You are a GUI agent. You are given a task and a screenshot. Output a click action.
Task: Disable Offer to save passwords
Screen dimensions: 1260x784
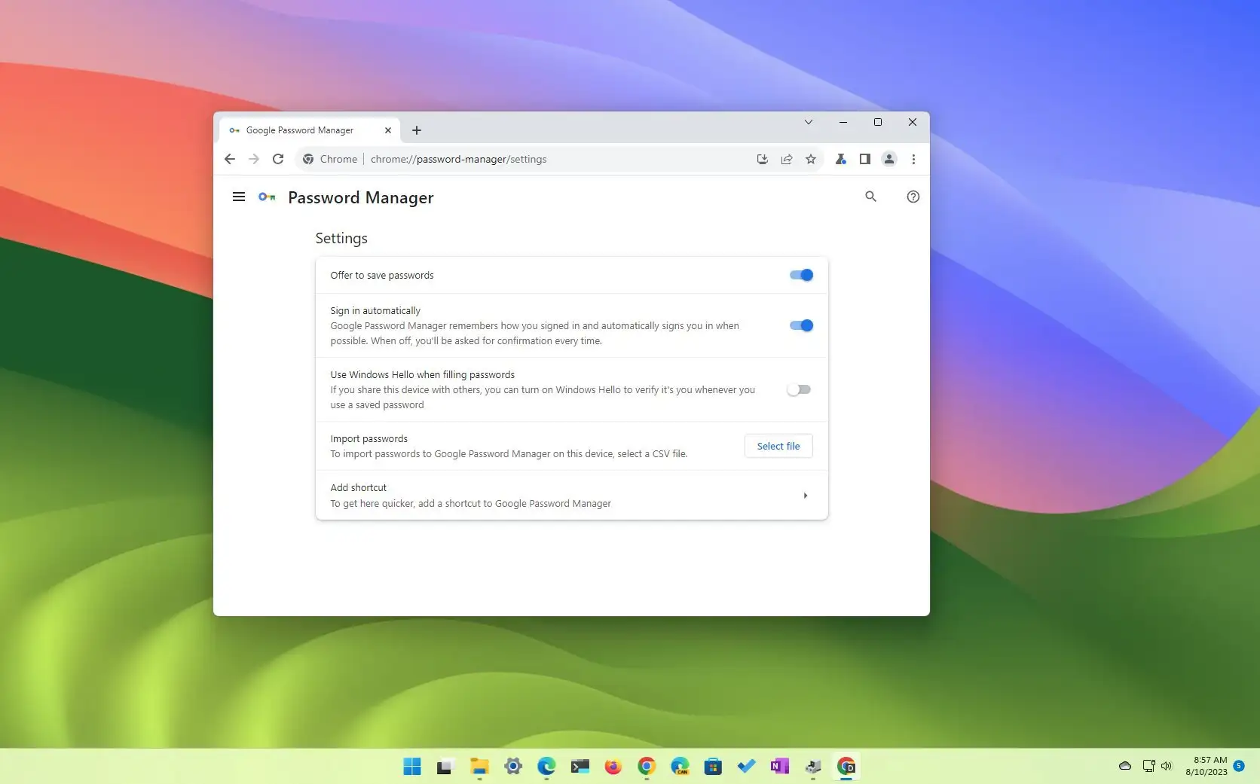pyautogui.click(x=800, y=275)
